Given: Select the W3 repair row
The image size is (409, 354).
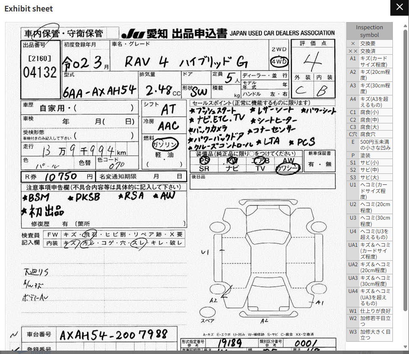Looking at the screenshot, I should (x=370, y=334).
